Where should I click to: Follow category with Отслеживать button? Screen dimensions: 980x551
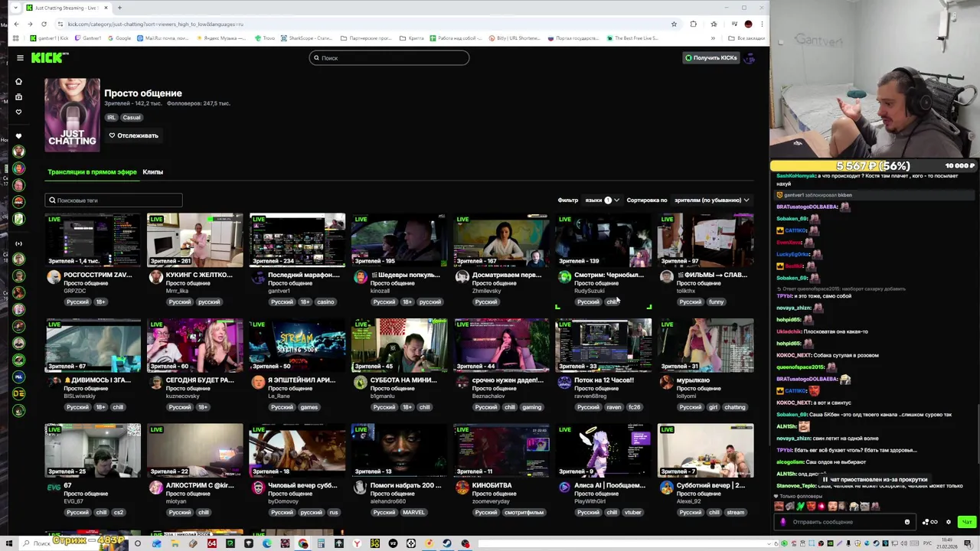click(x=133, y=135)
